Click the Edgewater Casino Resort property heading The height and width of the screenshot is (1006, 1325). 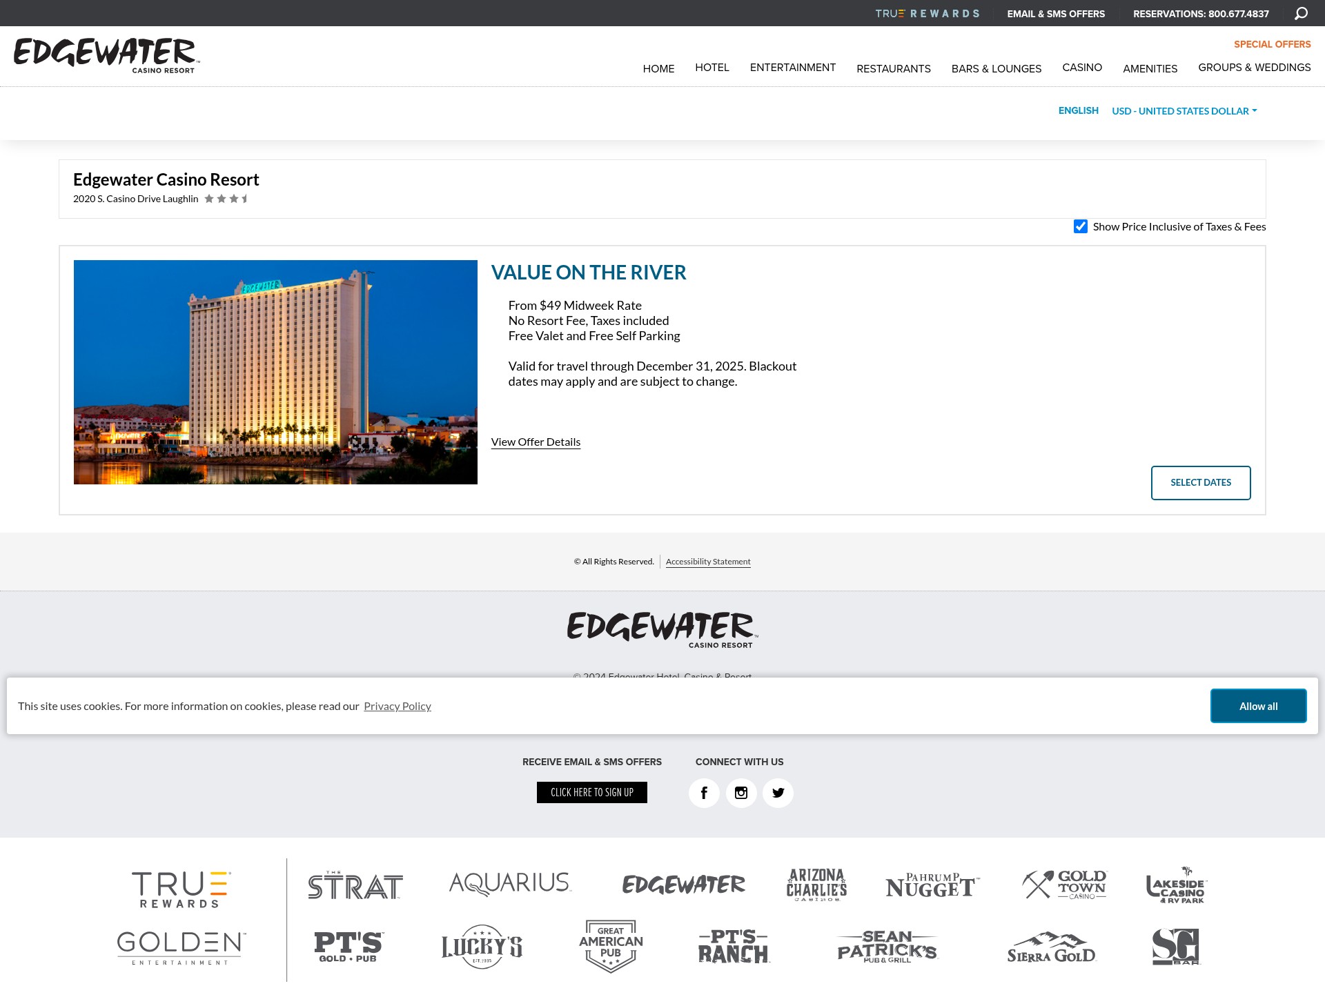click(x=166, y=179)
